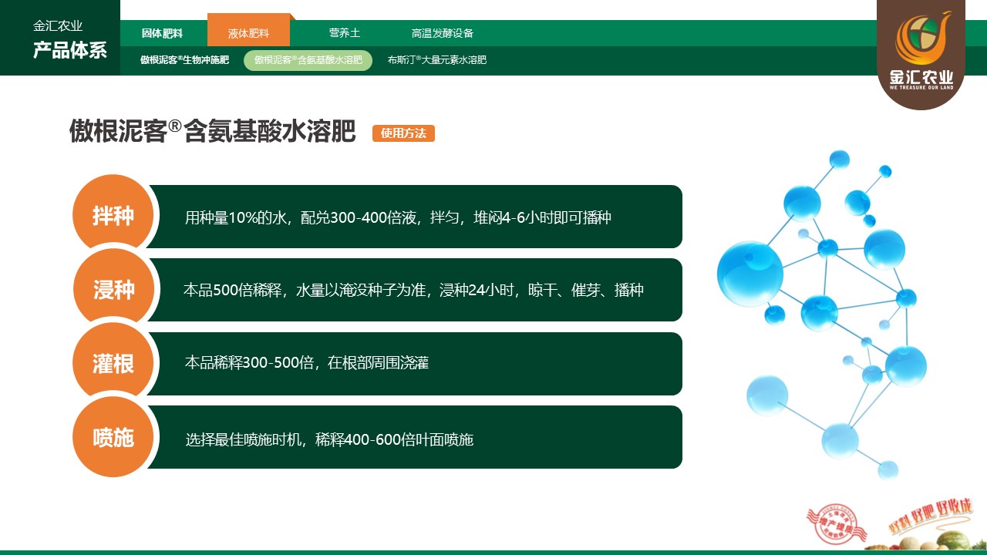
Task: Click the 使用方法 orange label
Action: pyautogui.click(x=403, y=133)
